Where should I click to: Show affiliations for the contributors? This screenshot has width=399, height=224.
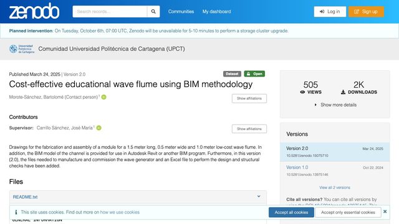pyautogui.click(x=249, y=129)
